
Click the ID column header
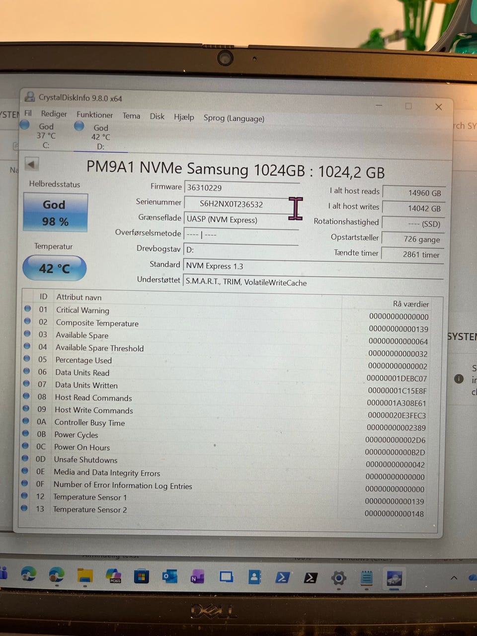click(44, 296)
